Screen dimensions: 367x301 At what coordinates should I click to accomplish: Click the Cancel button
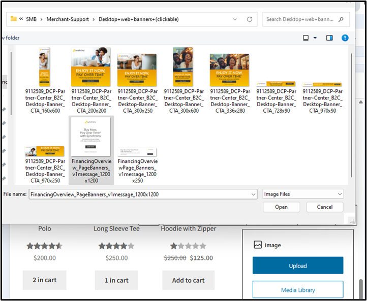click(324, 207)
